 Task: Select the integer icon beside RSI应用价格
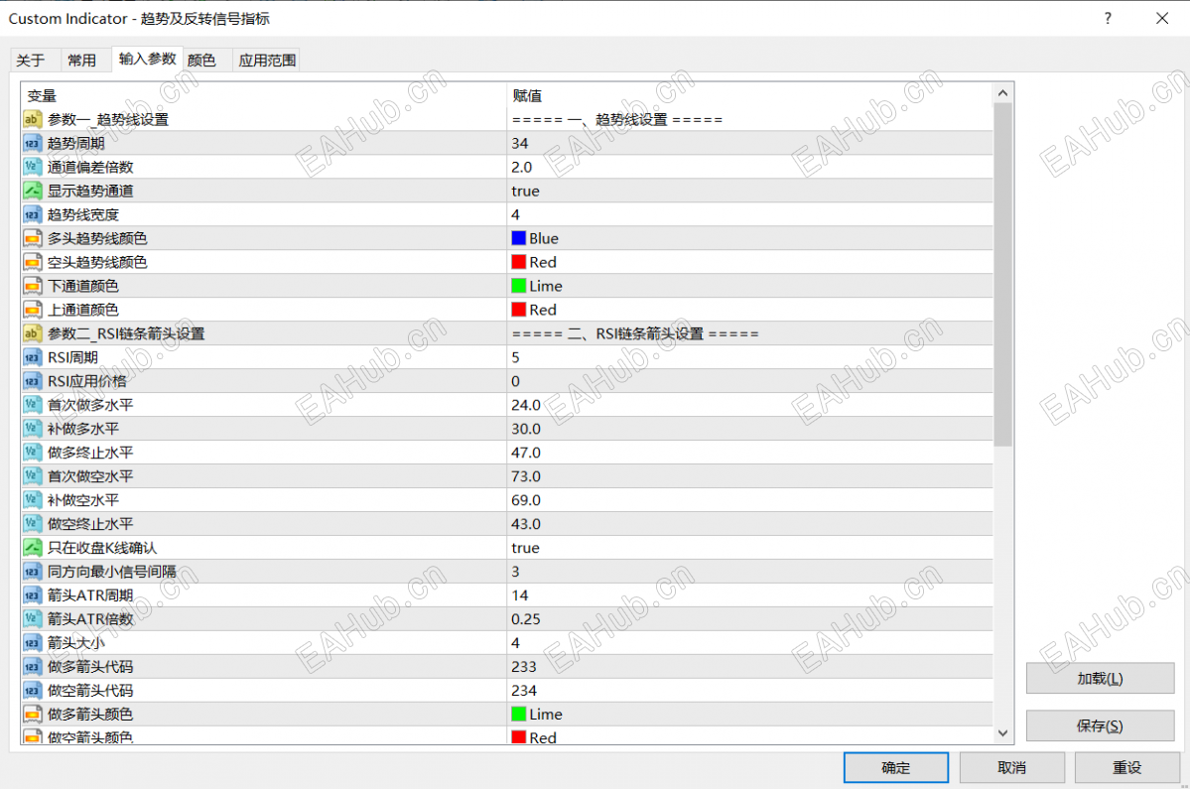(32, 381)
